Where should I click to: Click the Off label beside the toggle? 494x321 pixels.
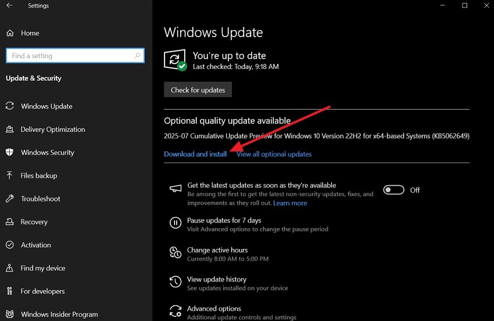(x=414, y=190)
